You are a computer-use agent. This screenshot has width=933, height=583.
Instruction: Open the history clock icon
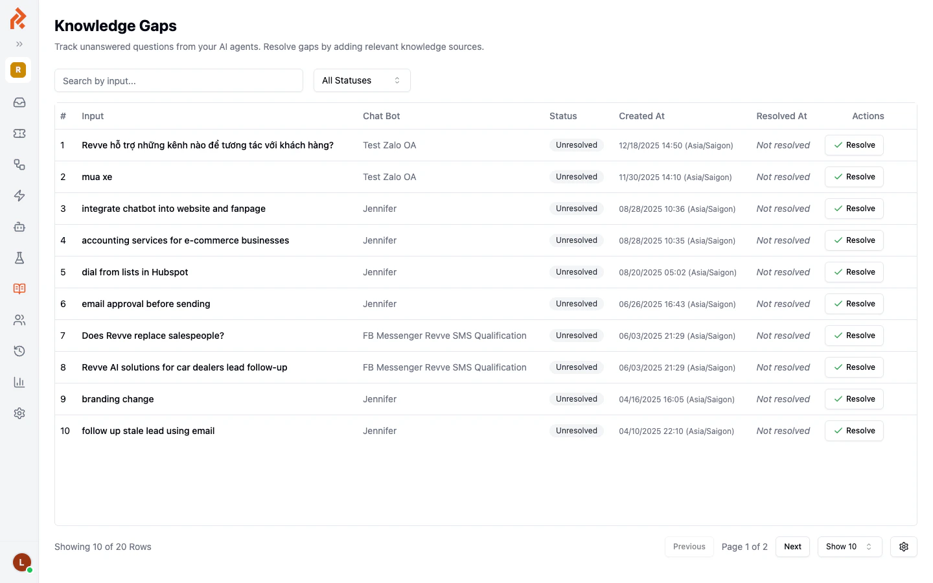tap(19, 350)
